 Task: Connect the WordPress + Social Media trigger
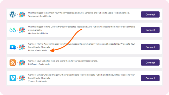(x=150, y=15)
